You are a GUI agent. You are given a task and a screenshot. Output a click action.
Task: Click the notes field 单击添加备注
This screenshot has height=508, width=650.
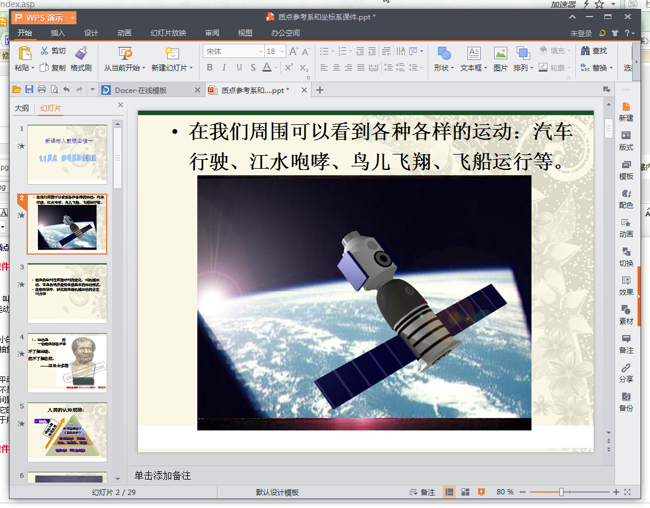[x=162, y=475]
